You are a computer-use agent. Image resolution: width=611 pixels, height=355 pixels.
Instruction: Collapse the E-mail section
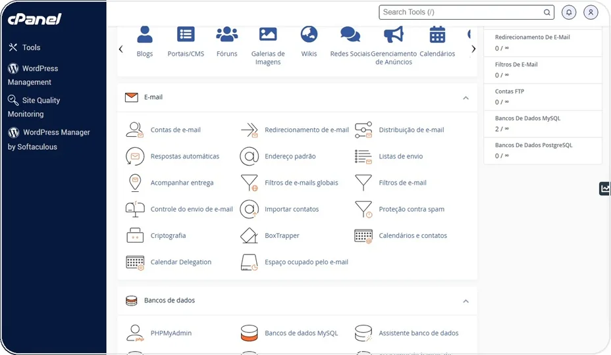point(465,98)
